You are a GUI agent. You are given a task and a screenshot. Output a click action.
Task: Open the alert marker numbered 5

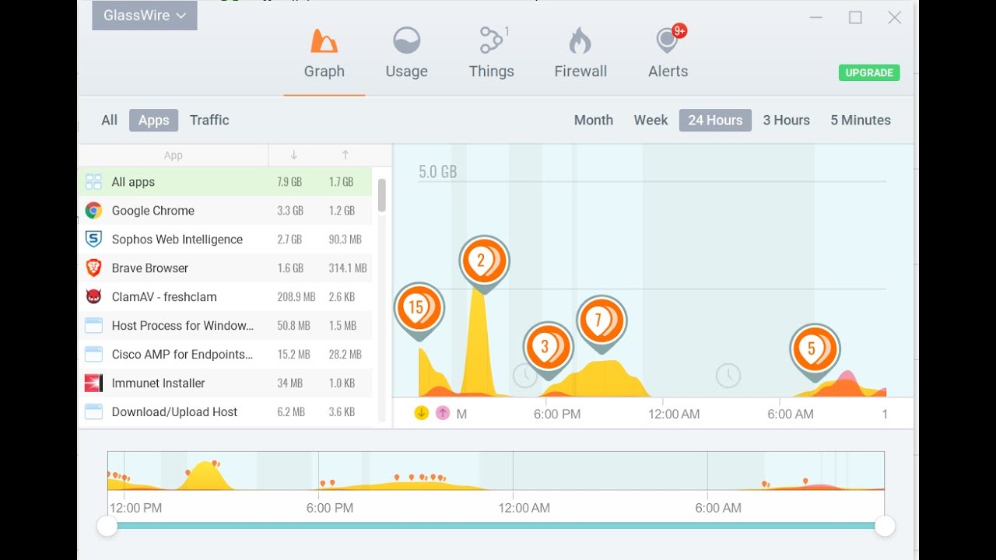click(x=815, y=349)
